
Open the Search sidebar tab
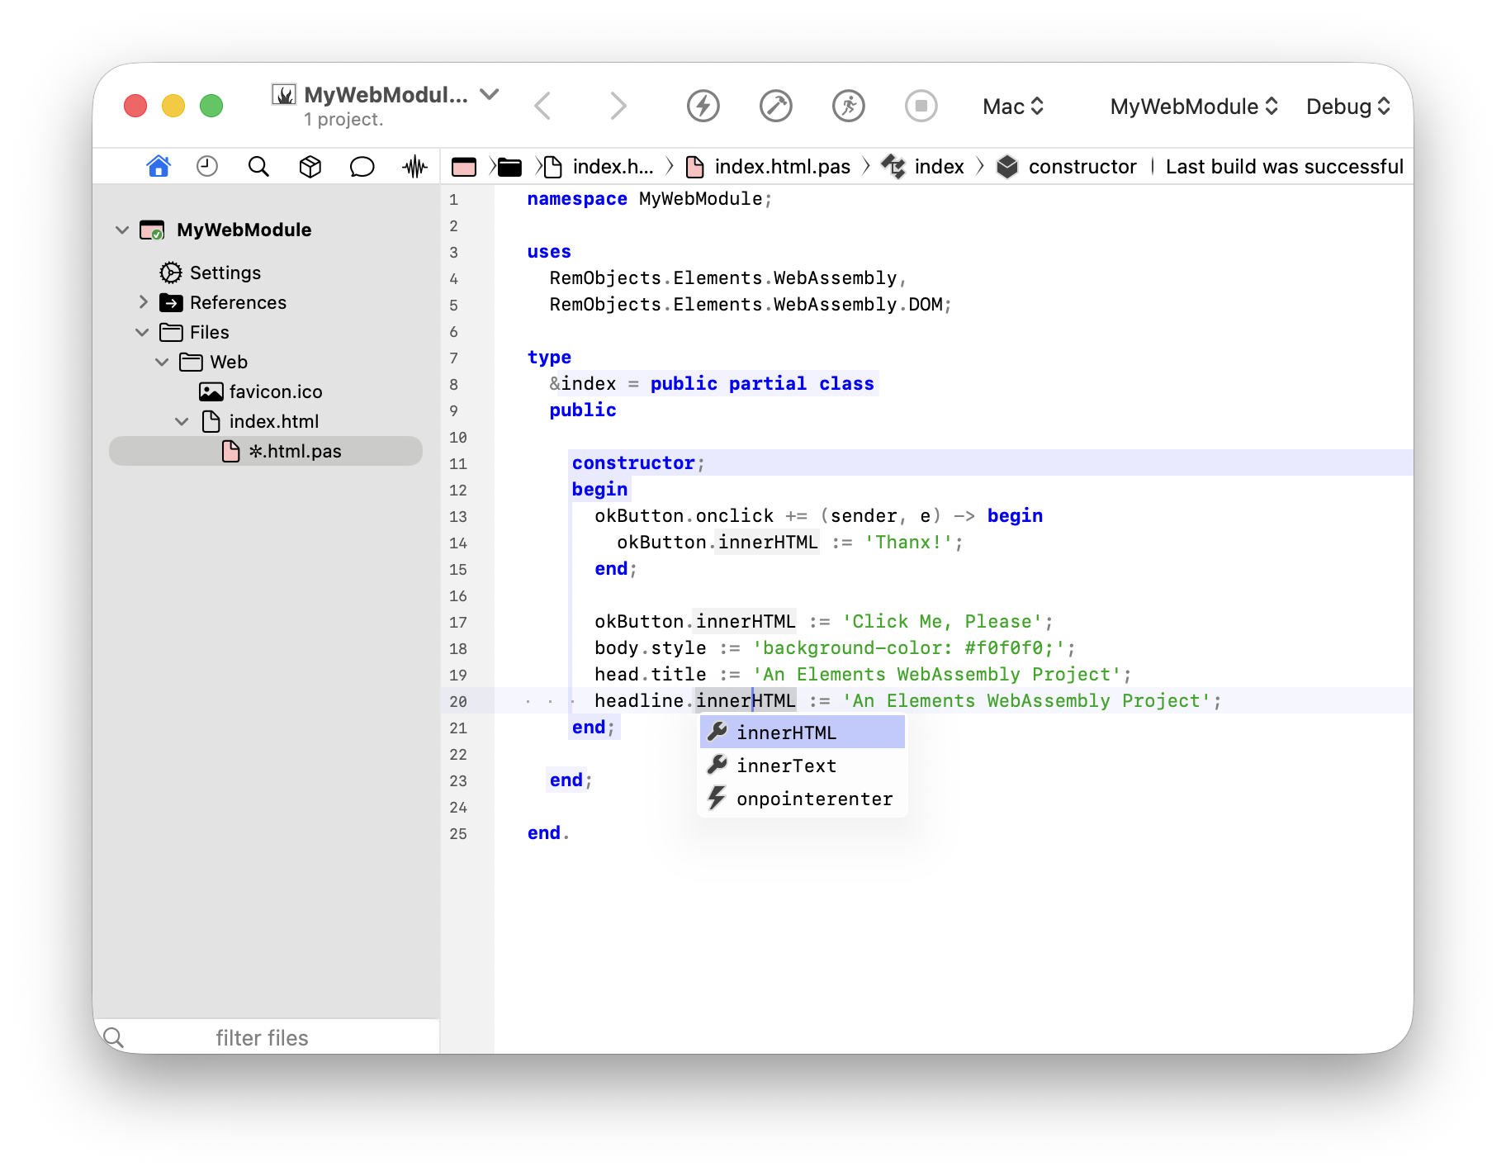258,166
